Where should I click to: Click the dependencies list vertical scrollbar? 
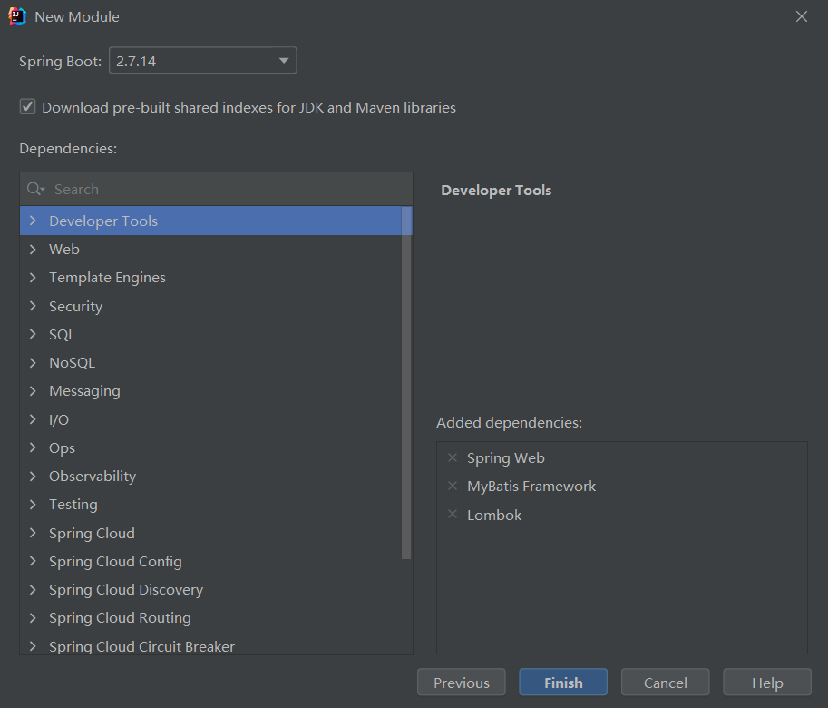point(406,382)
